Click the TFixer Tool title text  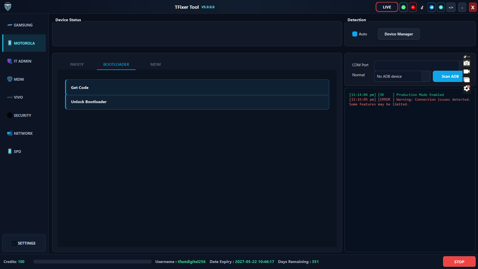(x=187, y=7)
